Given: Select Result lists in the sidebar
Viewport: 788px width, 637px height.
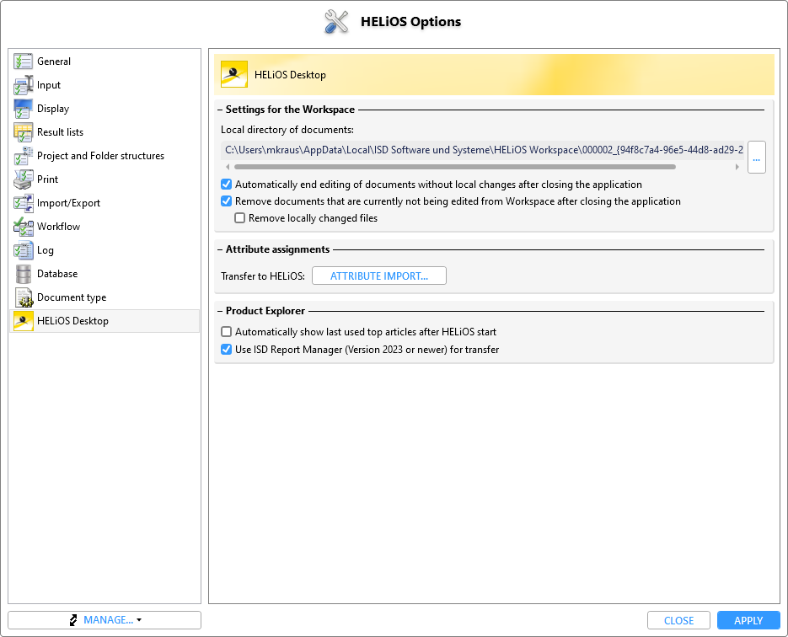Looking at the screenshot, I should coord(105,132).
